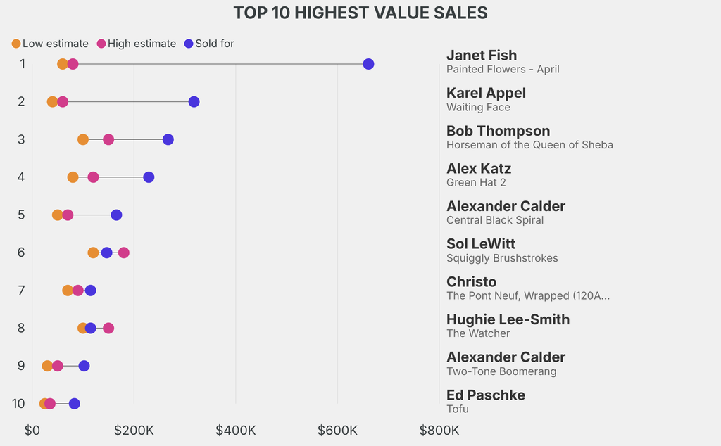Viewport: 721px width, 446px height.
Task: Select the rank number 10 label
Action: [18, 404]
